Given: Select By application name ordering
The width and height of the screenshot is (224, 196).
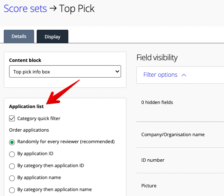Looking at the screenshot, I should (x=12, y=178).
